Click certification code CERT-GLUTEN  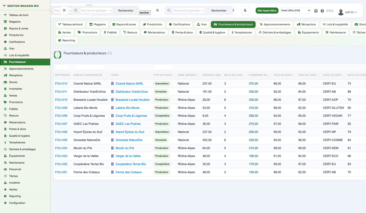click(333, 108)
